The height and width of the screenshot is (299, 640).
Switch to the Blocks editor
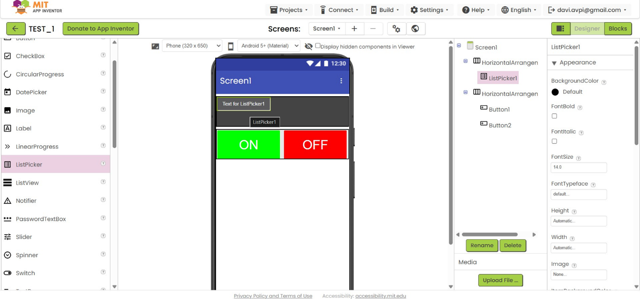618,29
